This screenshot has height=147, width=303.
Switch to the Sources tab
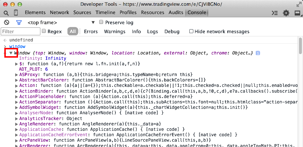click(82, 13)
